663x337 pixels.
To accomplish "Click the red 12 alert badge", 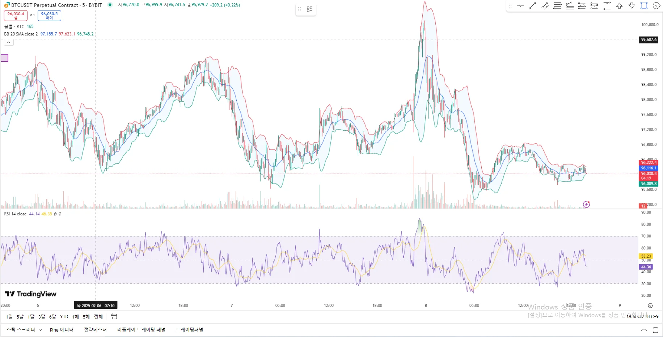I will 643,206.
